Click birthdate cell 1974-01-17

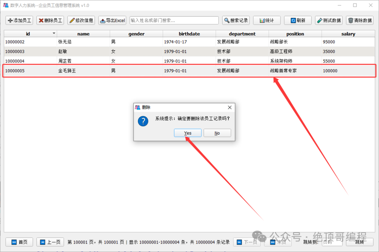pos(189,42)
